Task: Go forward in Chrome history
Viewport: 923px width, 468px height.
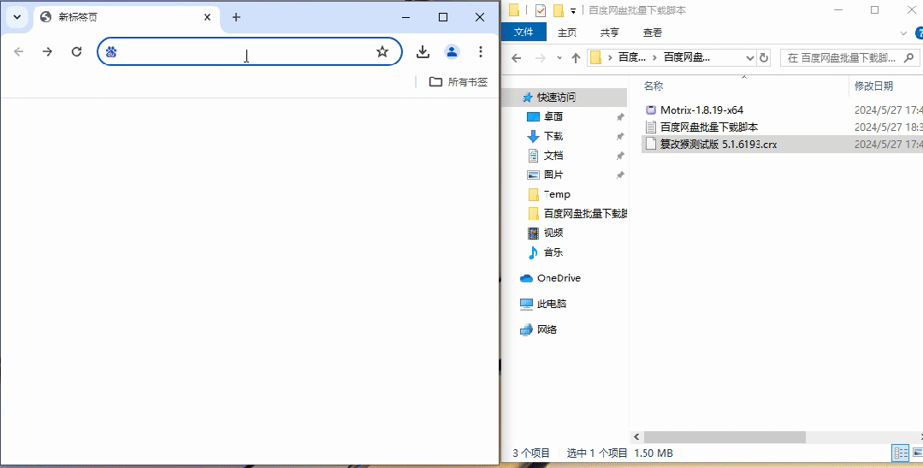Action: coord(48,52)
